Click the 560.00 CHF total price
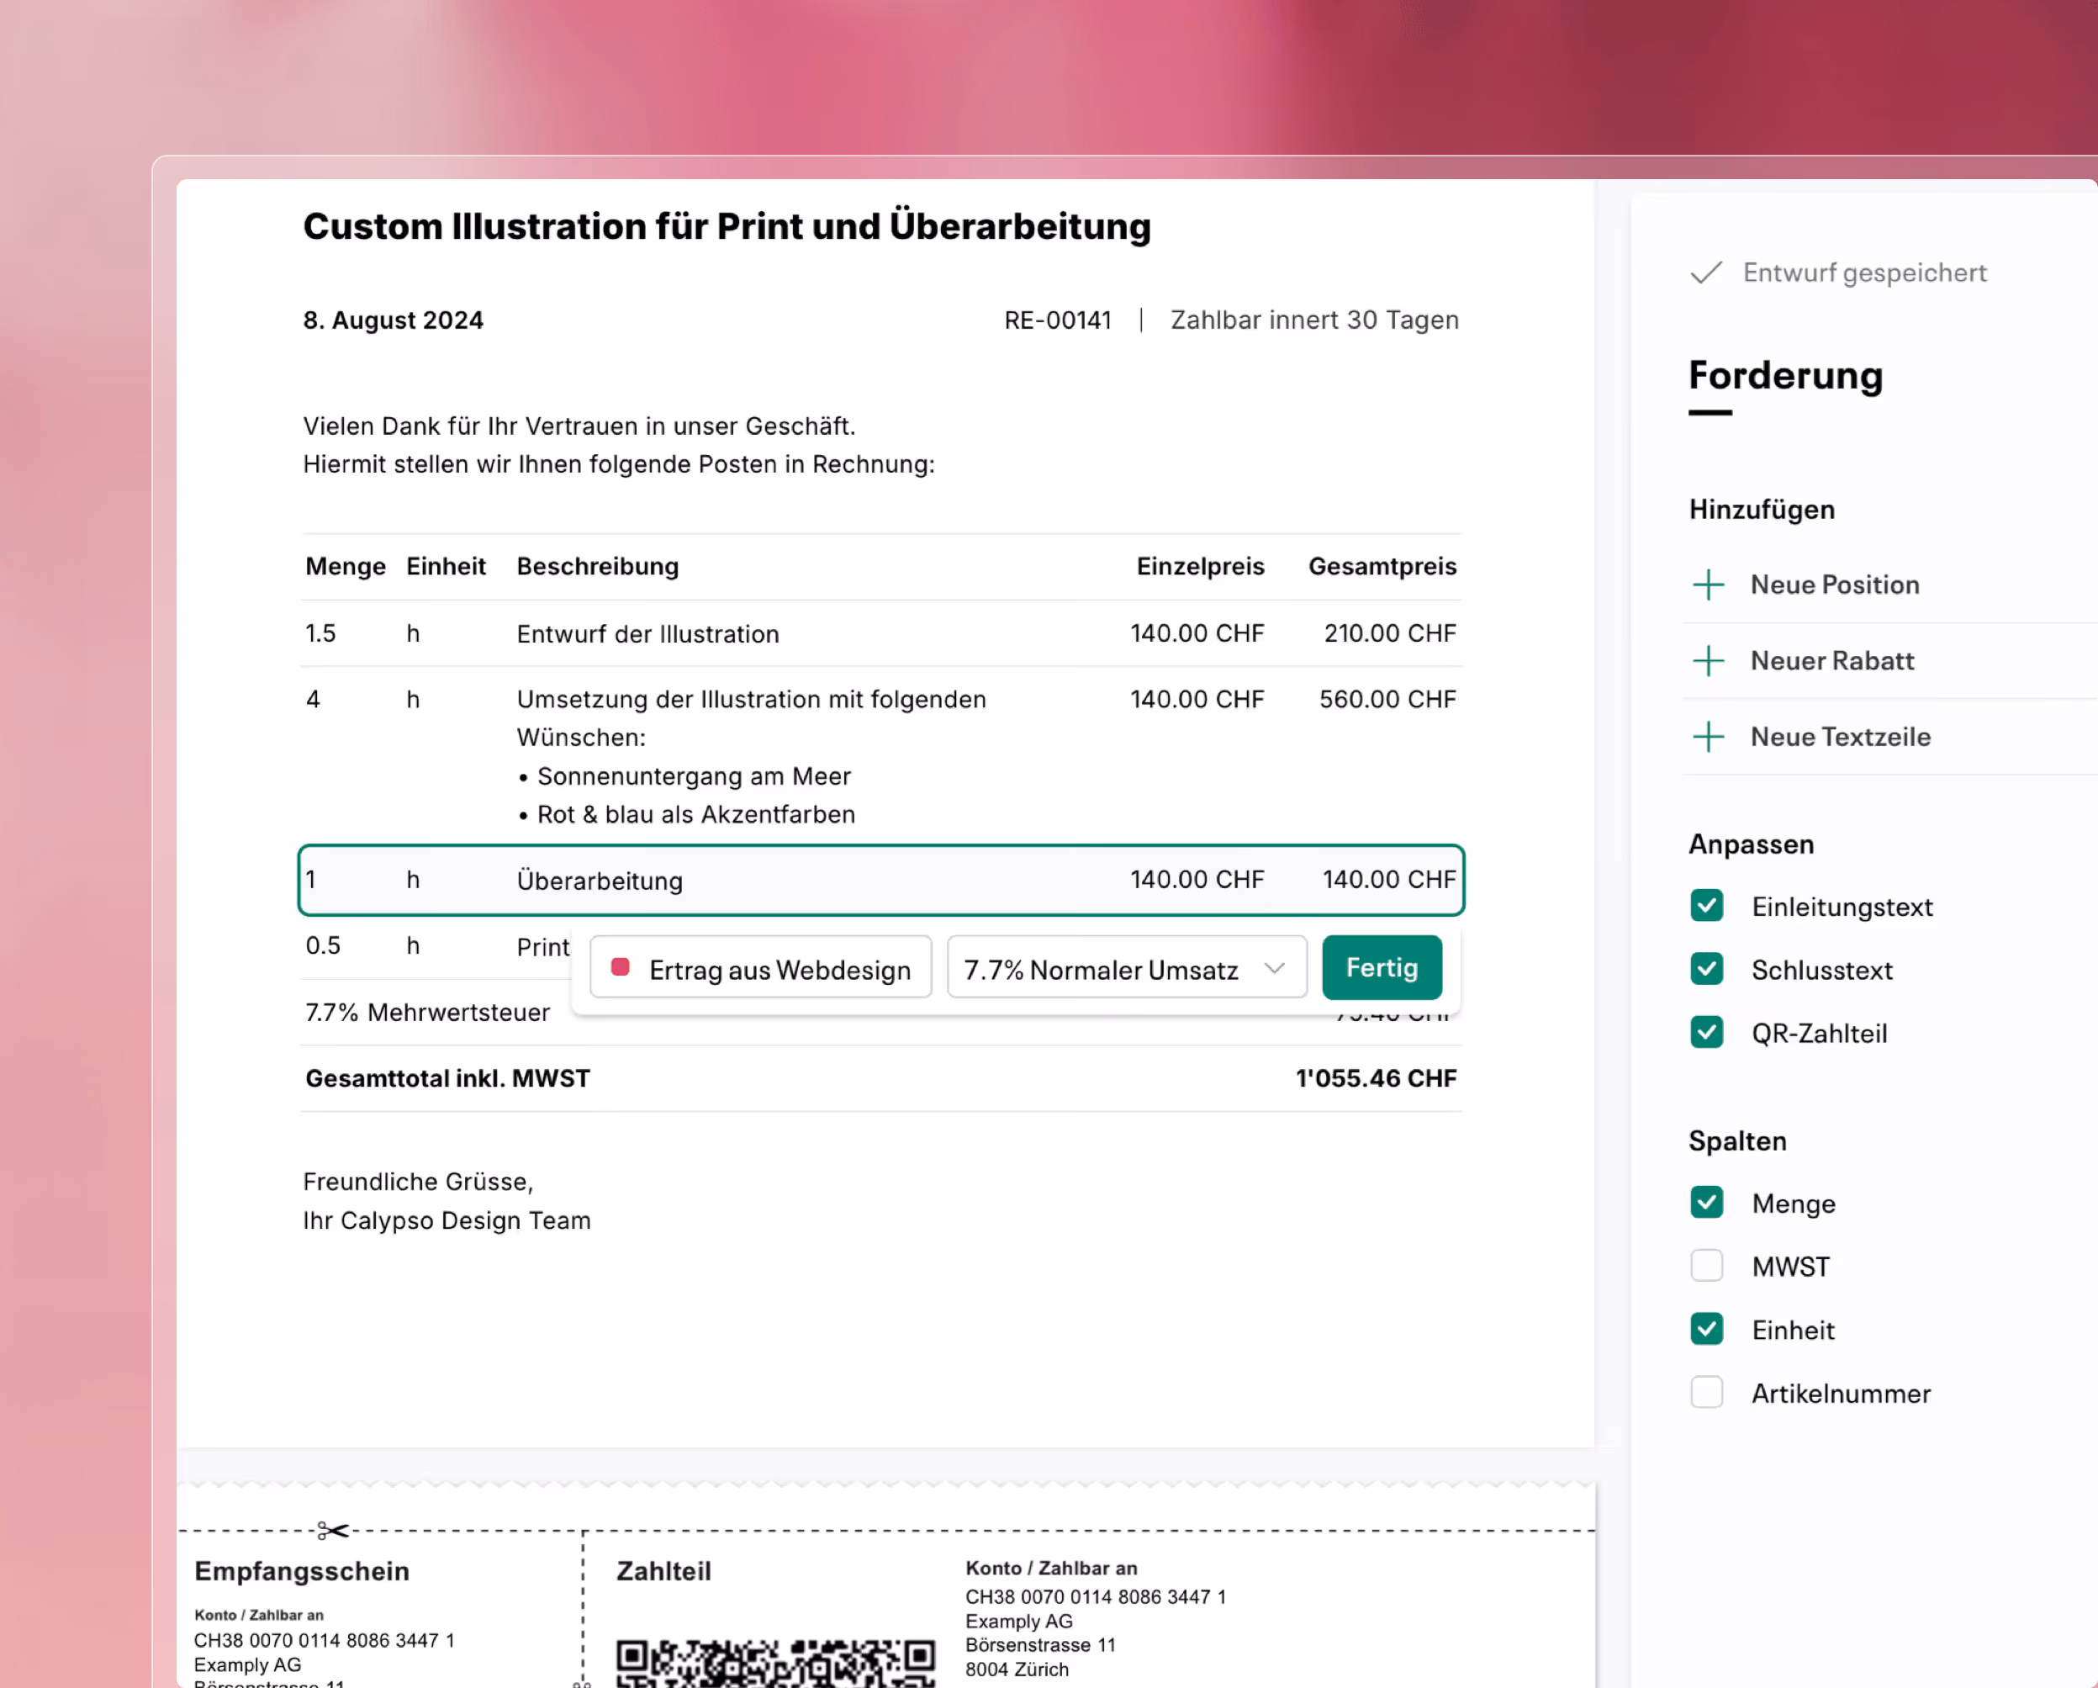The image size is (2098, 1688). [x=1387, y=700]
